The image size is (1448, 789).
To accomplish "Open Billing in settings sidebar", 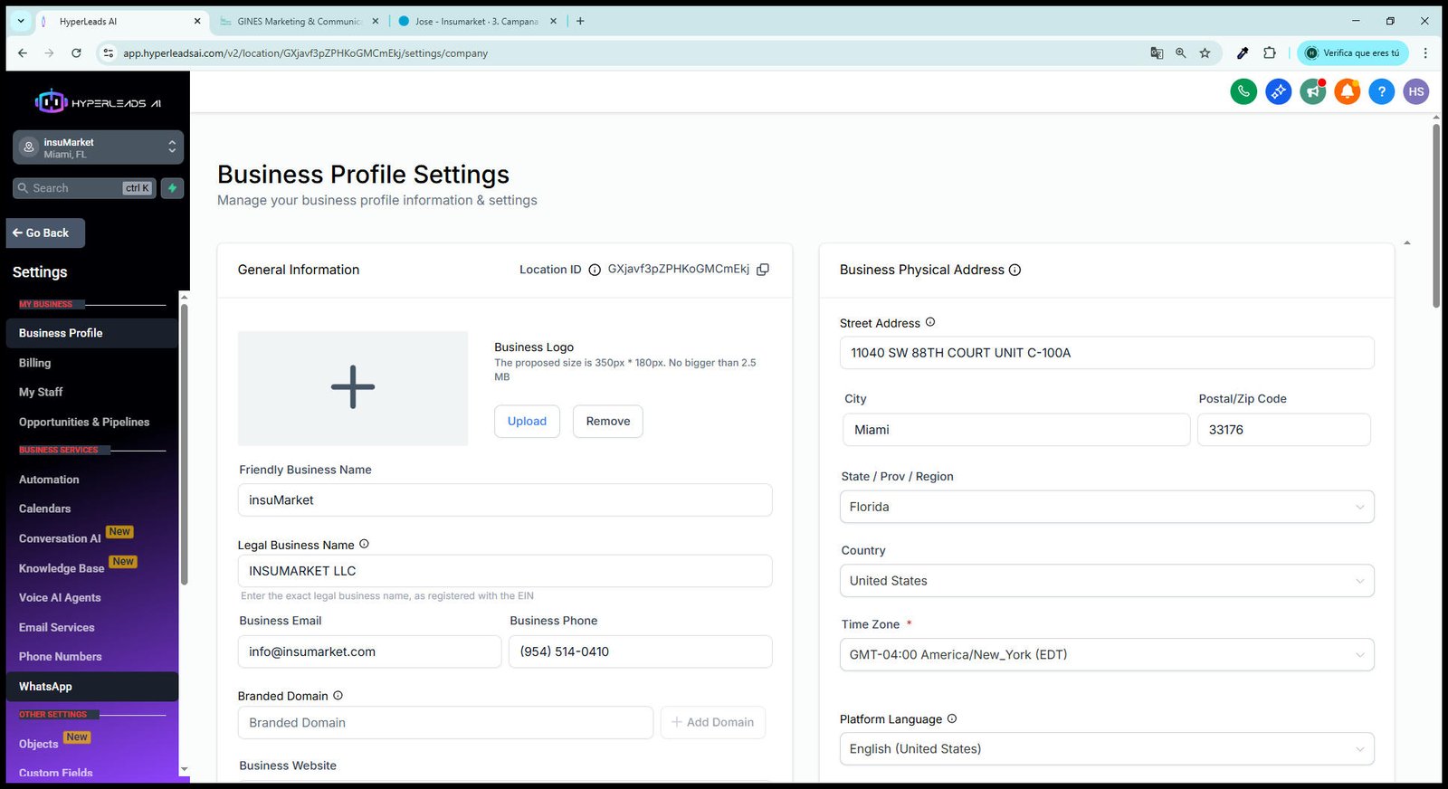I will 34,363.
